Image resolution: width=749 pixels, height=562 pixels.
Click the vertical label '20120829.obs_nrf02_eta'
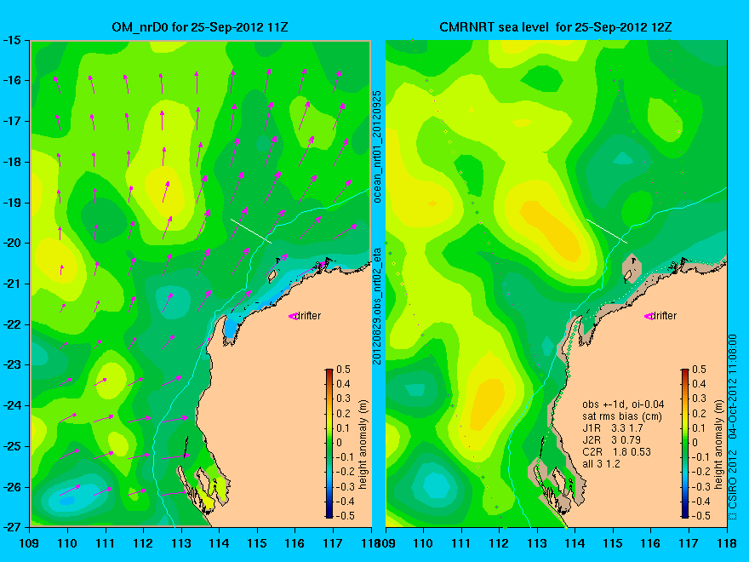click(x=377, y=306)
